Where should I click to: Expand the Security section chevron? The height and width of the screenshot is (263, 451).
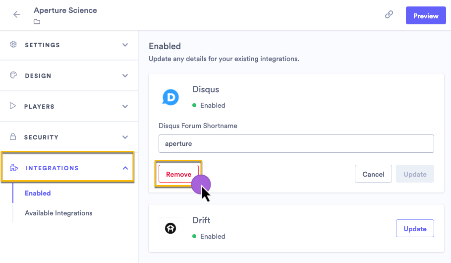click(x=125, y=137)
